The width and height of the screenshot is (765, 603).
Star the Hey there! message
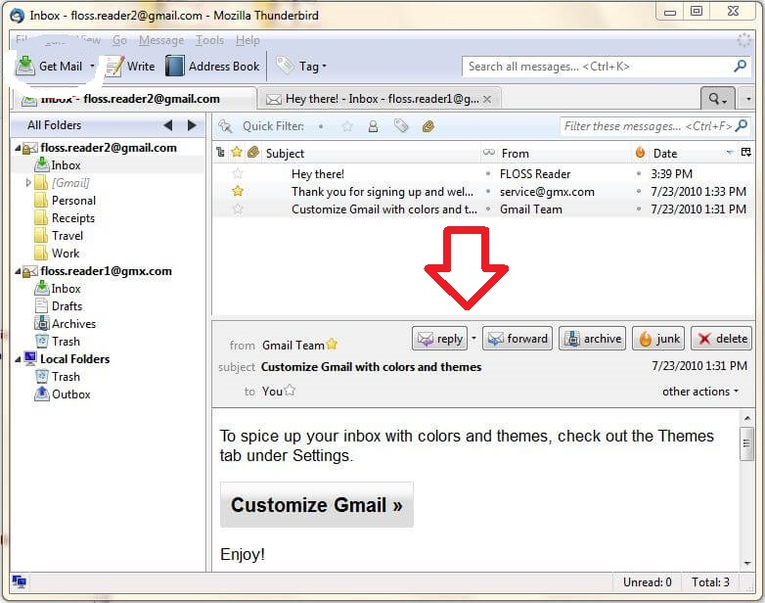point(238,173)
